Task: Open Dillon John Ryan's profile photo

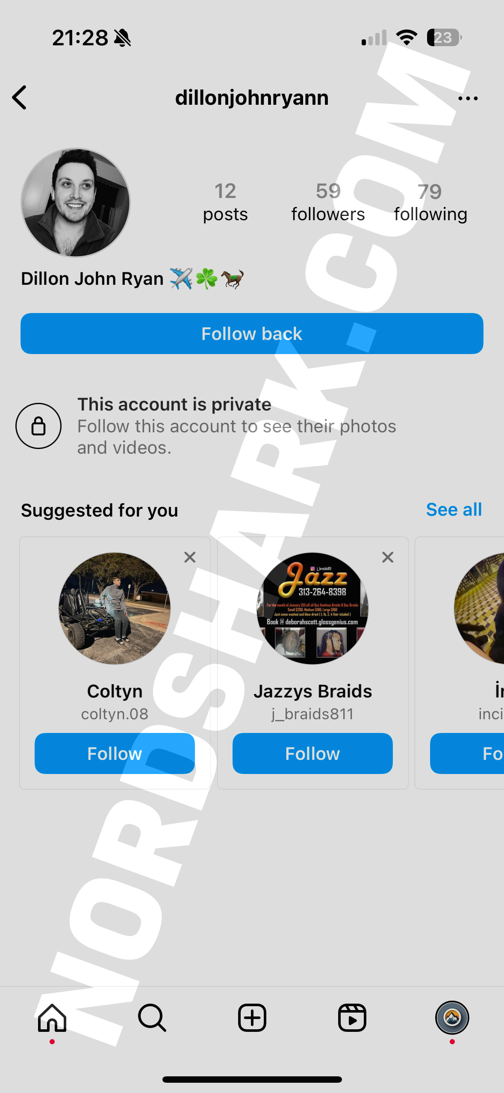Action: click(x=76, y=203)
